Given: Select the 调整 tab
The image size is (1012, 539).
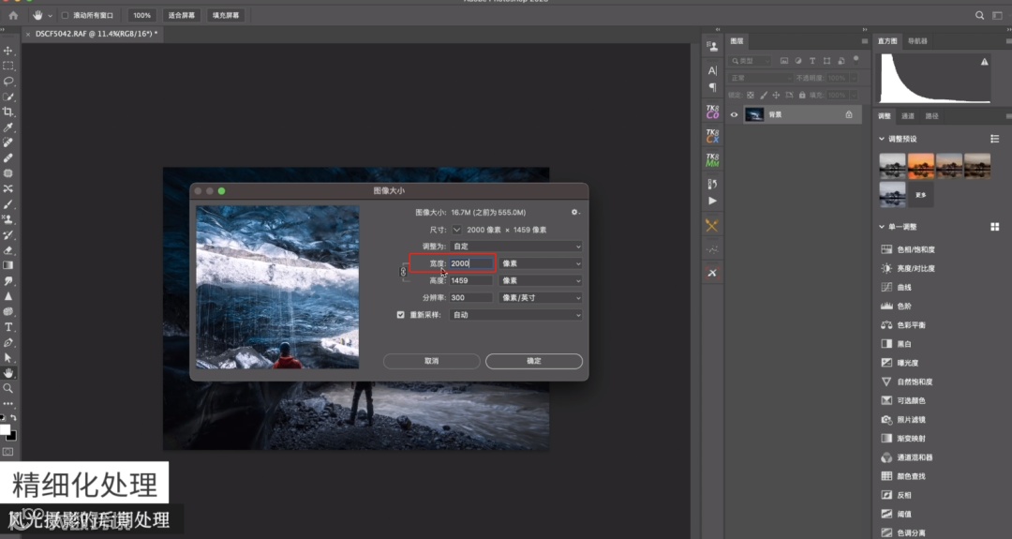Looking at the screenshot, I should click(885, 116).
